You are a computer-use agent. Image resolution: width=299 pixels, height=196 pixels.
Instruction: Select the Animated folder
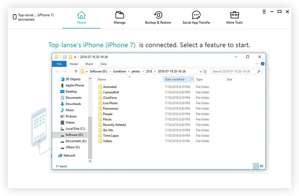(107, 87)
